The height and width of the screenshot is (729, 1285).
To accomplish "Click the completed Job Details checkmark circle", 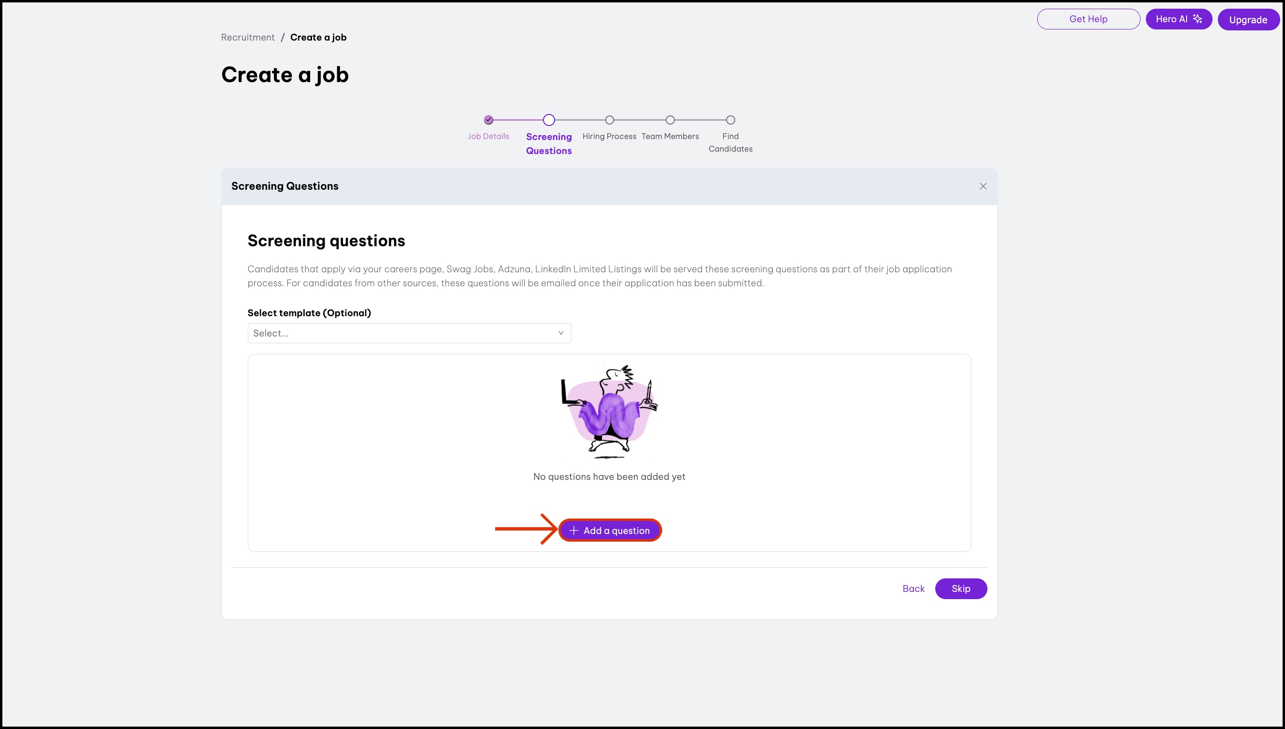I will pyautogui.click(x=488, y=120).
